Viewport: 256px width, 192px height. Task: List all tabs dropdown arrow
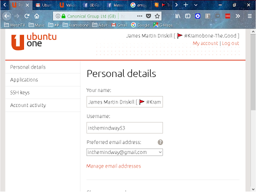[195, 5]
